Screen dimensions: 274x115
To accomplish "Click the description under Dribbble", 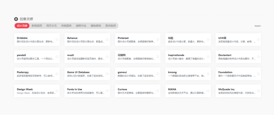I will pos(36,42).
